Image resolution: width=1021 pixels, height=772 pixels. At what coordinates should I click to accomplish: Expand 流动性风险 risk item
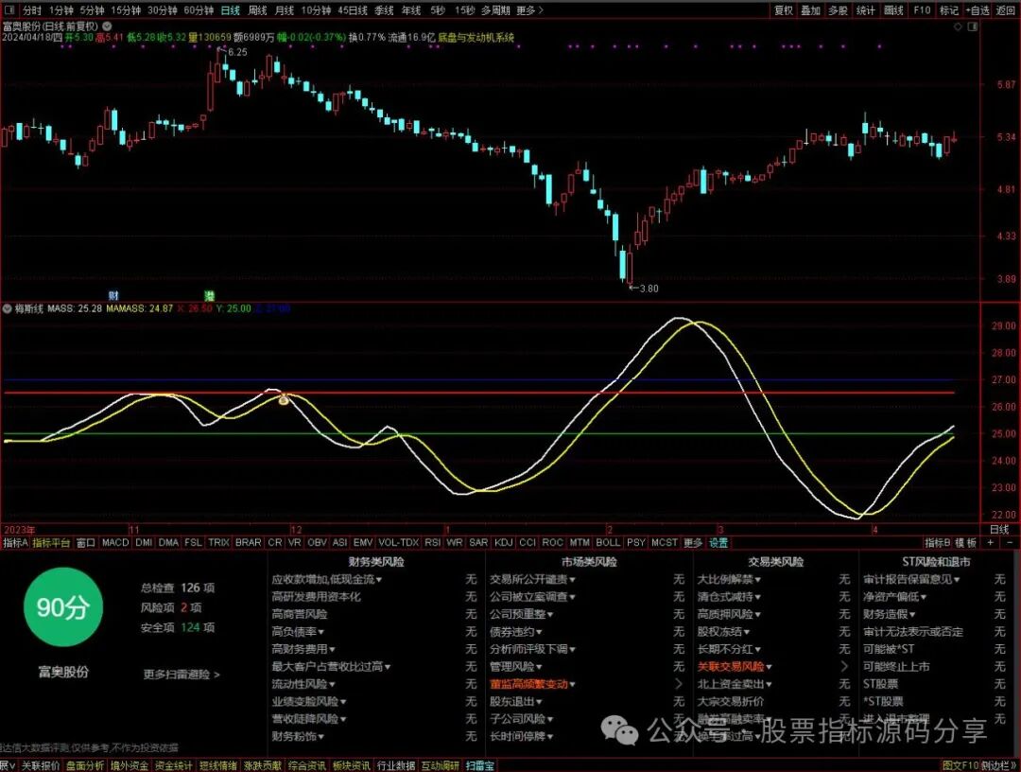[303, 684]
